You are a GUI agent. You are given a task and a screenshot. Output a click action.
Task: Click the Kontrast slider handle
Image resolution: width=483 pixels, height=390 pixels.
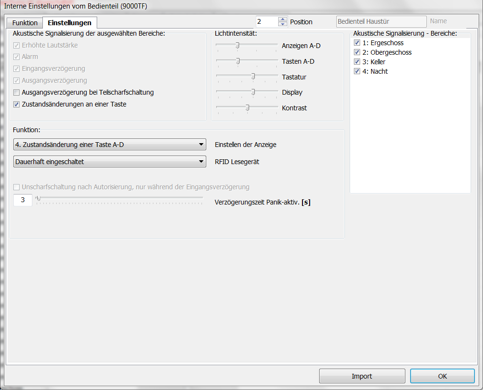pyautogui.click(x=247, y=107)
